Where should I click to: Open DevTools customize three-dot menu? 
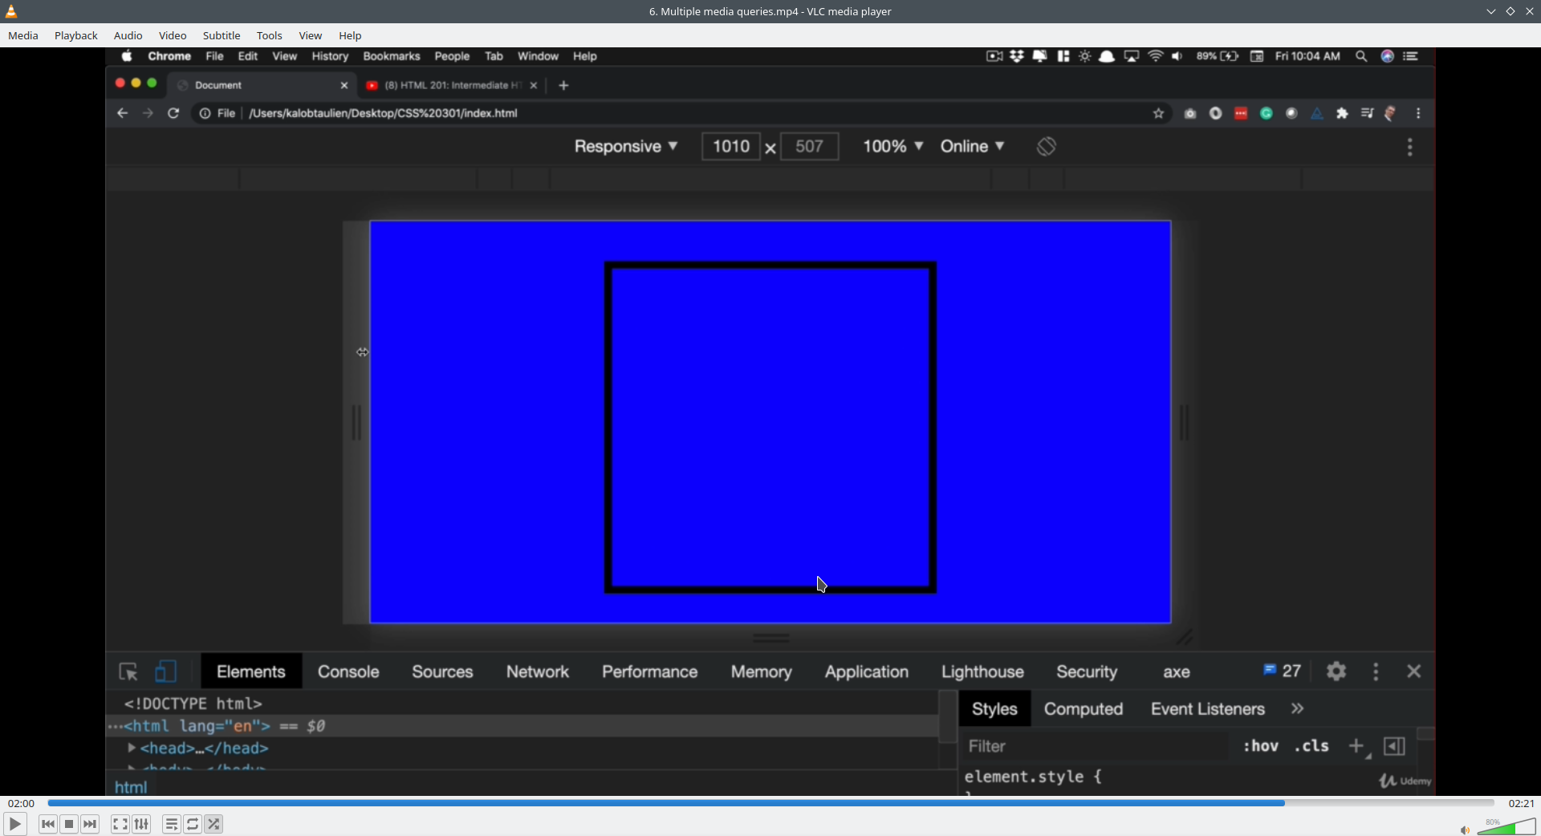click(x=1376, y=672)
